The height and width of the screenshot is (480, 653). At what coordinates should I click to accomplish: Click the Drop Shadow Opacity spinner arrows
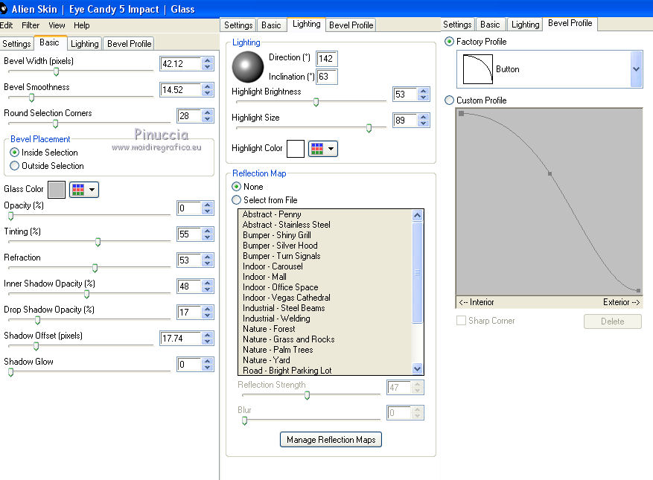click(x=208, y=313)
